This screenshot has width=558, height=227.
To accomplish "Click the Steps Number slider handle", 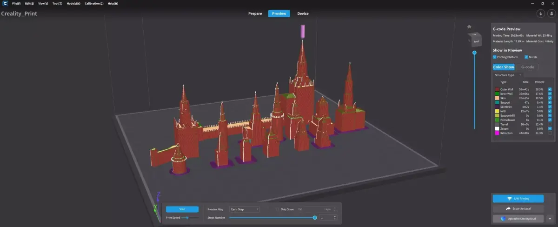I will 315,217.
